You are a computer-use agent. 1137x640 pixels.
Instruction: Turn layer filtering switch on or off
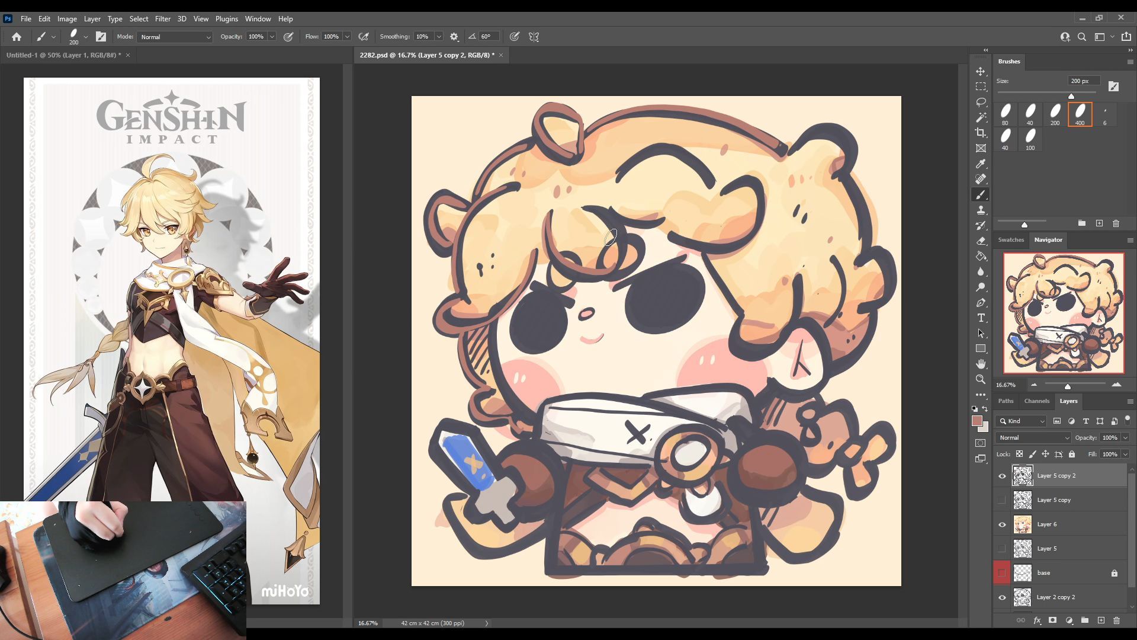[x=1128, y=420]
